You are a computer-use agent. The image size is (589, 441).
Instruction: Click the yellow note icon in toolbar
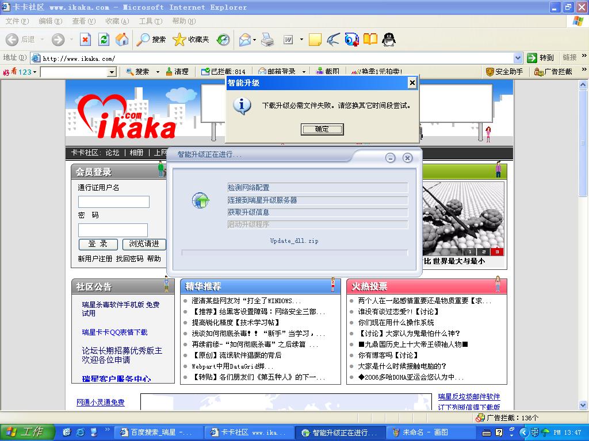315,40
